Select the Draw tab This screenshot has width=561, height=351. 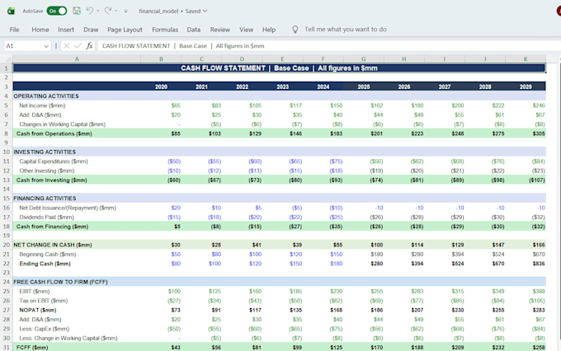pyautogui.click(x=91, y=30)
